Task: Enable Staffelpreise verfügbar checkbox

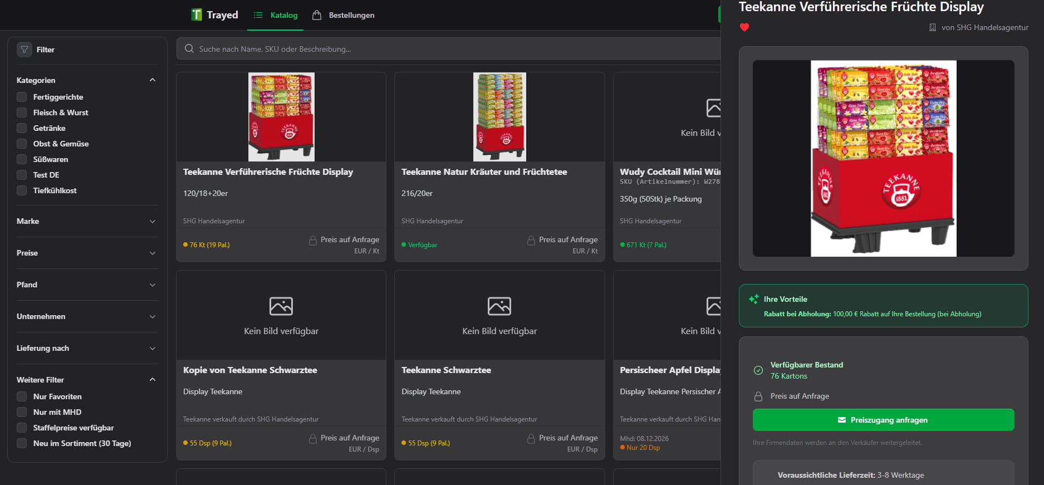Action: [22, 428]
